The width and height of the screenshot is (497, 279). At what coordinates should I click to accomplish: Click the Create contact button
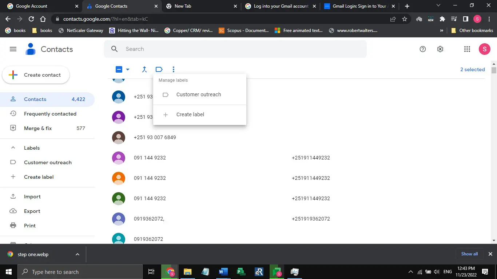click(x=36, y=75)
